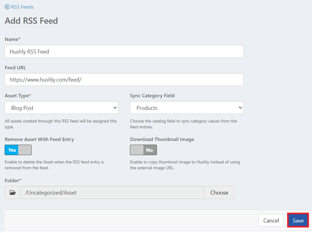Select the /Uncategorized/Asset folder path field
Viewport: 312px width, 233px height.
click(x=112, y=192)
